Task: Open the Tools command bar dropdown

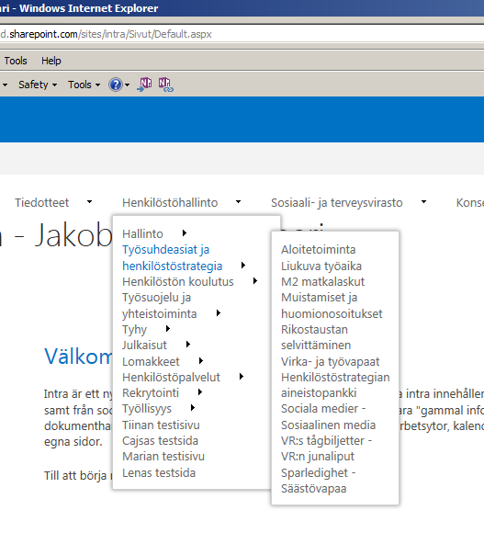Action: point(84,85)
